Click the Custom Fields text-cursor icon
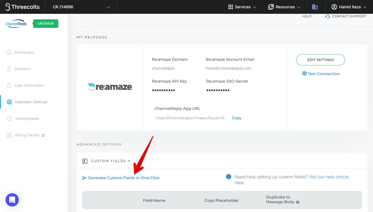 (x=85, y=161)
